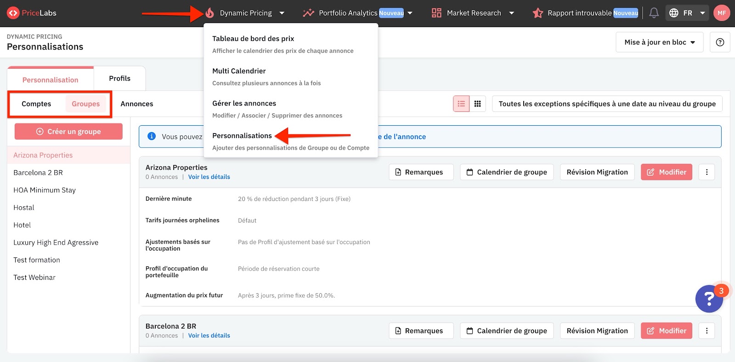Screen dimensions: 735x362
Task: Switch to list view layout
Action: tap(461, 104)
